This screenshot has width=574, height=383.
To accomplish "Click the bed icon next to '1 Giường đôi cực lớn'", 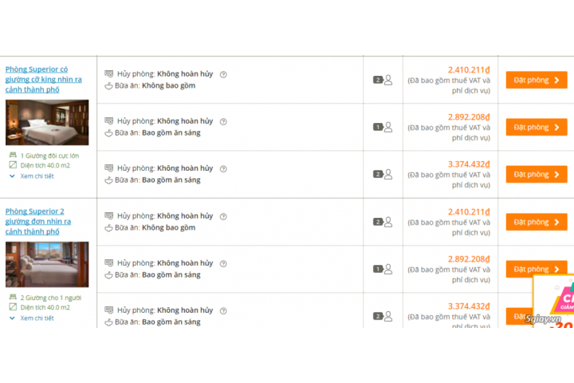I will coord(13,155).
